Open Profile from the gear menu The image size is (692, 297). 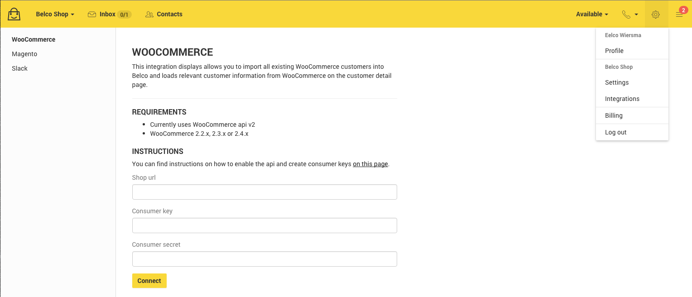[x=632, y=51]
